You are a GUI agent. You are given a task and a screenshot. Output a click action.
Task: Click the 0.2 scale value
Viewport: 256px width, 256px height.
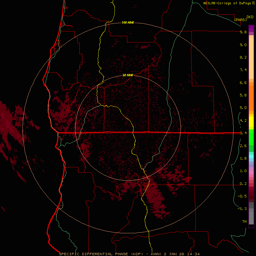[x=243, y=184]
